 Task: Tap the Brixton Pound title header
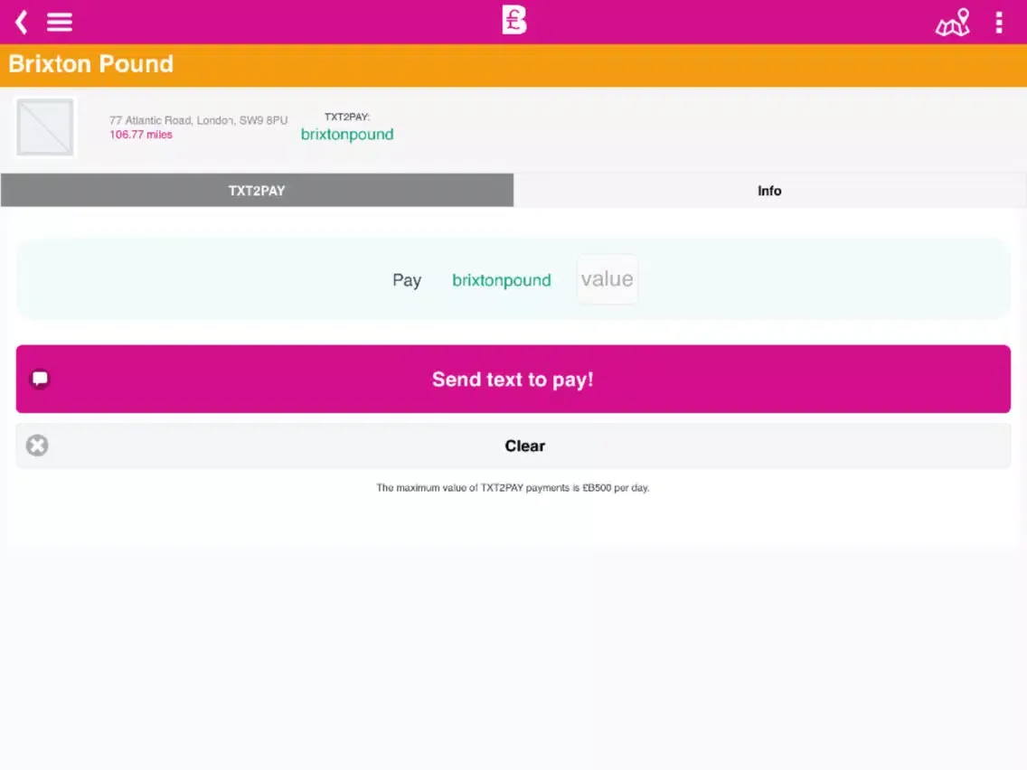click(91, 64)
